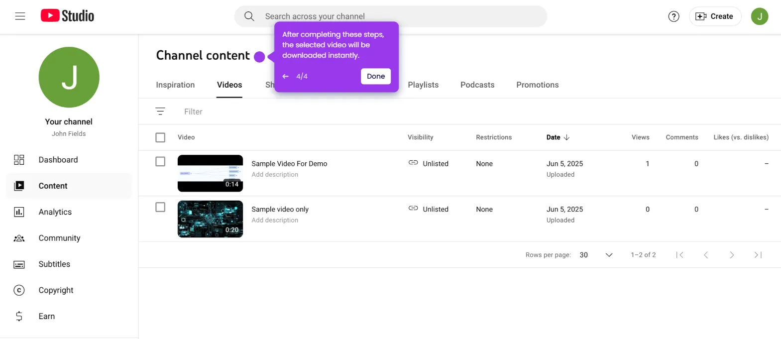Image resolution: width=781 pixels, height=339 pixels.
Task: Click the YouTube Studio logo
Action: click(67, 16)
